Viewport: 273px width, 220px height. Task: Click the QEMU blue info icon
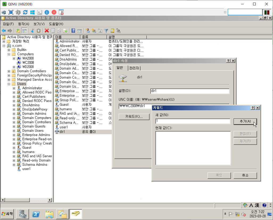47,12
